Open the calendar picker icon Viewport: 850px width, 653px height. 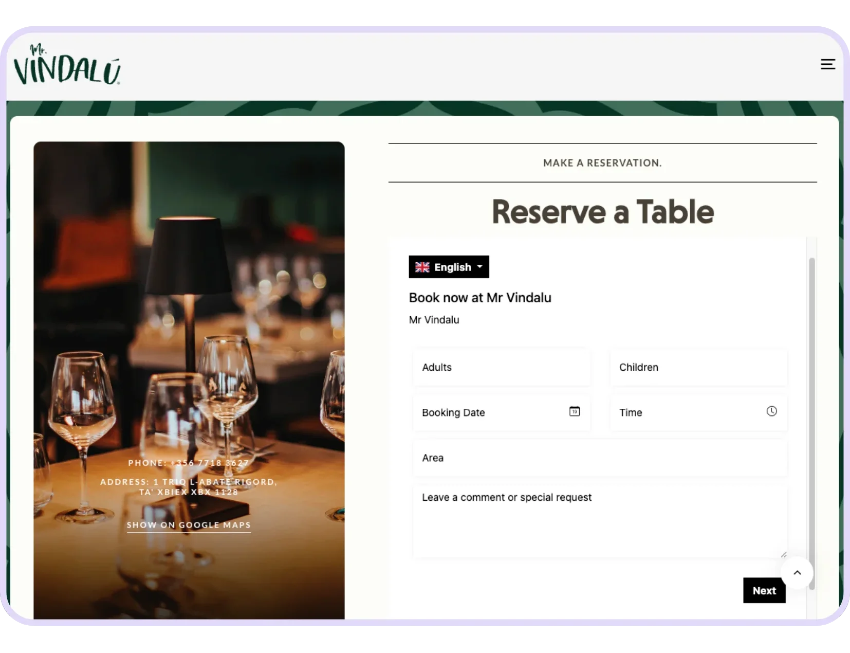(x=575, y=411)
